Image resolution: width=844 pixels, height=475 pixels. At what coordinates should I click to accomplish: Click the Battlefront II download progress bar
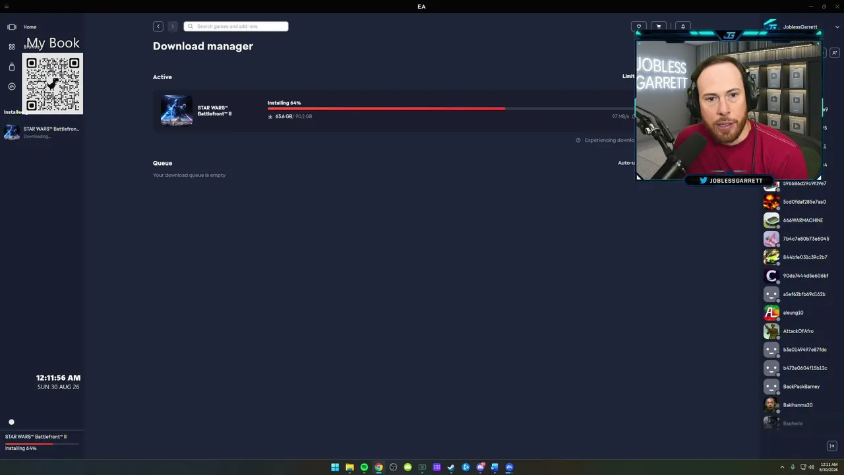(x=451, y=109)
